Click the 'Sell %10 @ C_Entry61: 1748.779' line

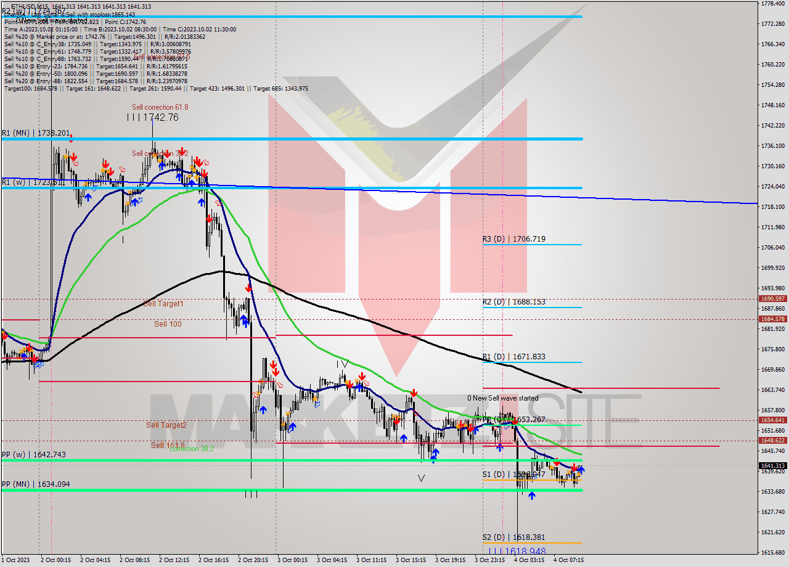(x=97, y=51)
